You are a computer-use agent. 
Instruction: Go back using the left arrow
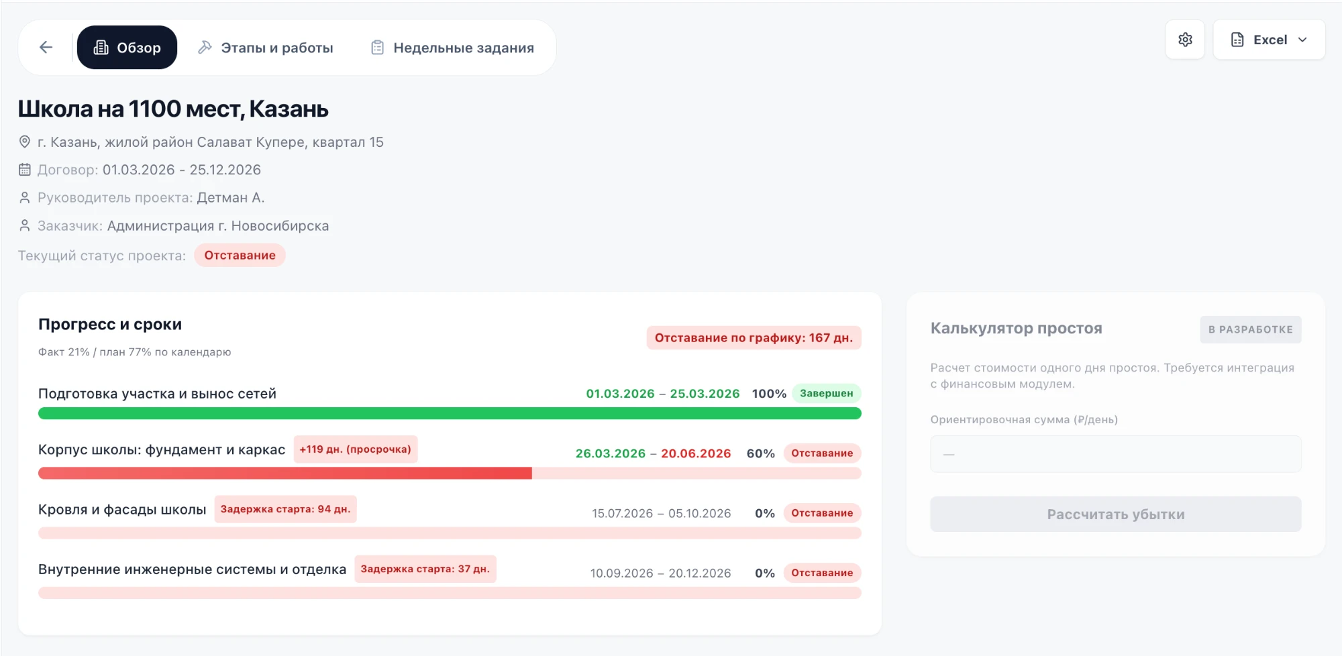[x=46, y=47]
